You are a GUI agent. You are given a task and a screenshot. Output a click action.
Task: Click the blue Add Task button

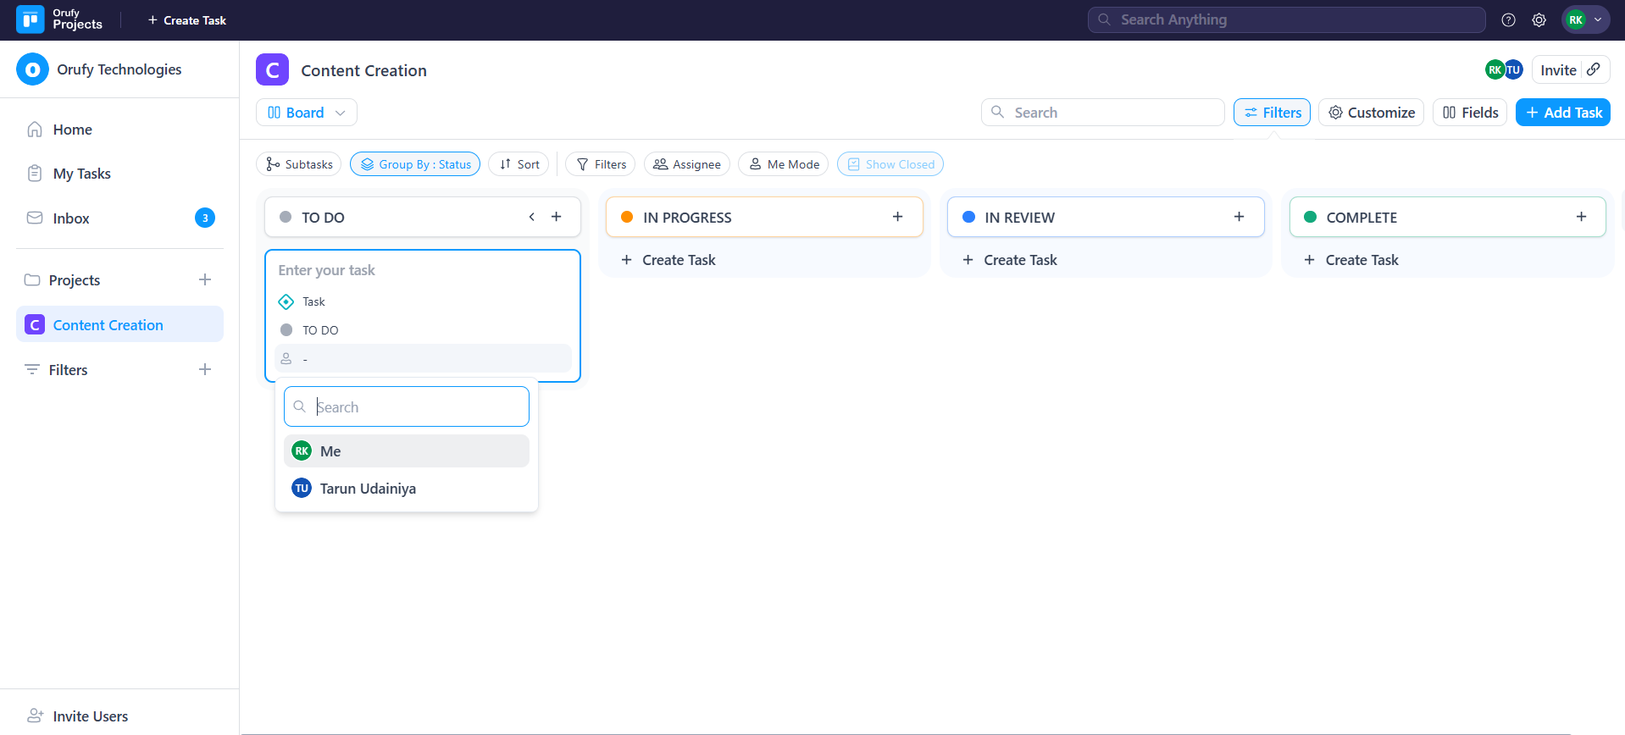pyautogui.click(x=1562, y=113)
